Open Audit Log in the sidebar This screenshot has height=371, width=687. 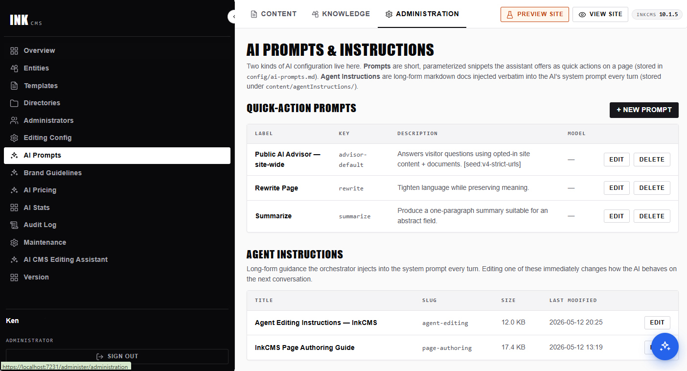117,225
